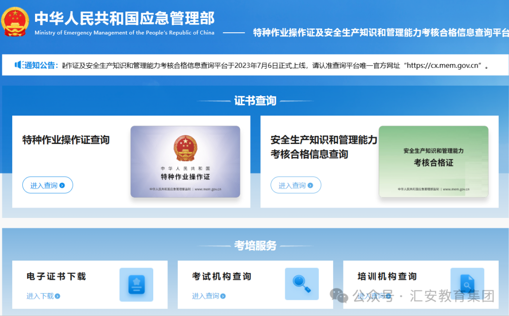Click the national emblem logo in header
The image size is (509, 316).
pos(15,21)
